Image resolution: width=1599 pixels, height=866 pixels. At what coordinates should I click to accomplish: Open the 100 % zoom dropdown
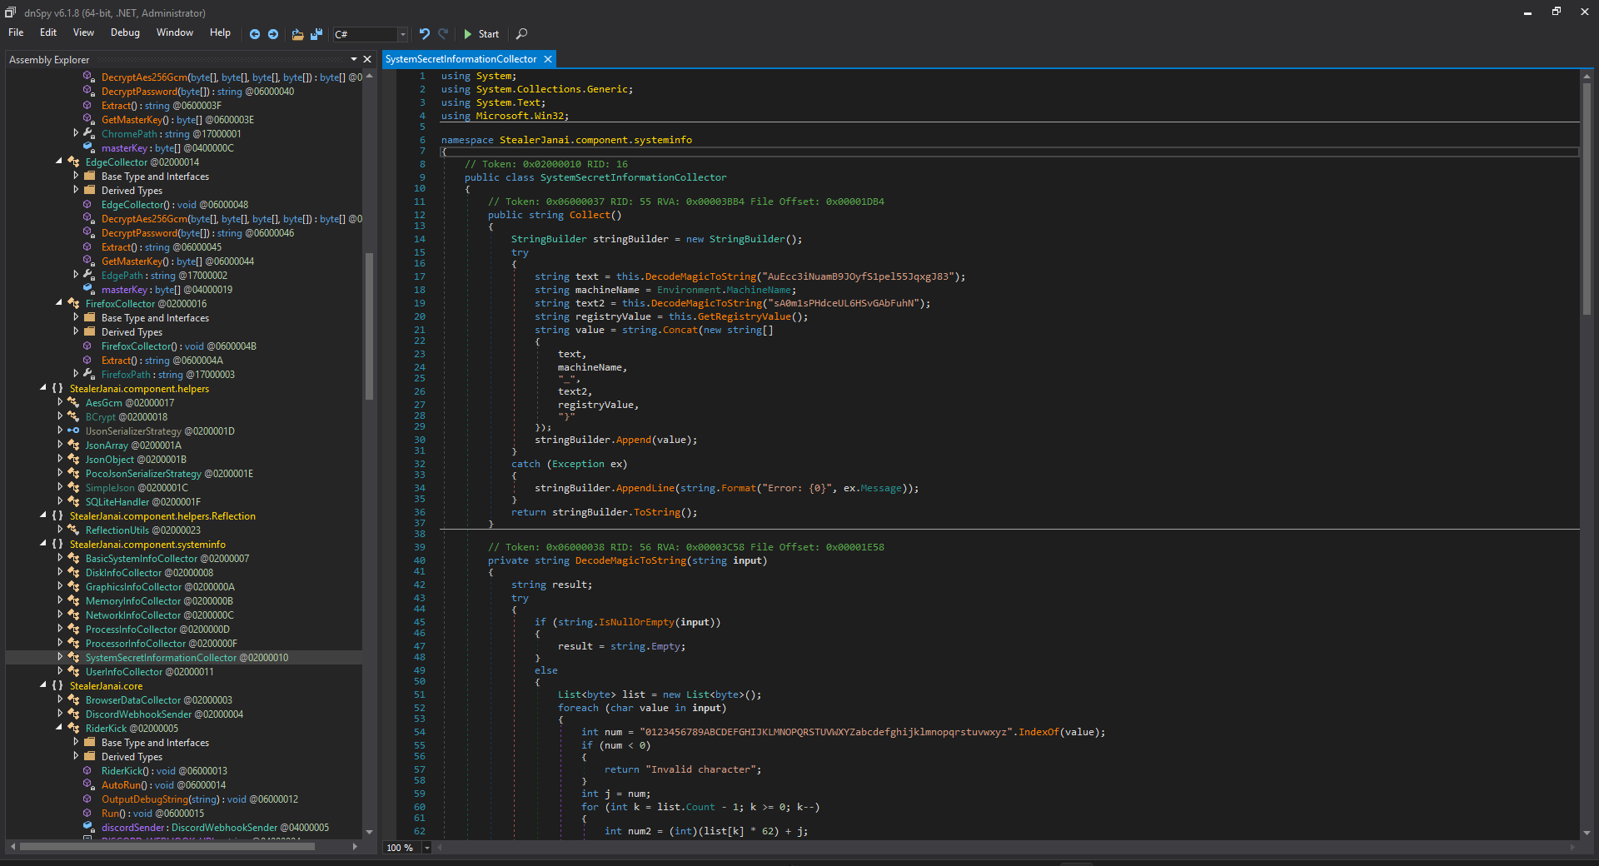coord(427,848)
